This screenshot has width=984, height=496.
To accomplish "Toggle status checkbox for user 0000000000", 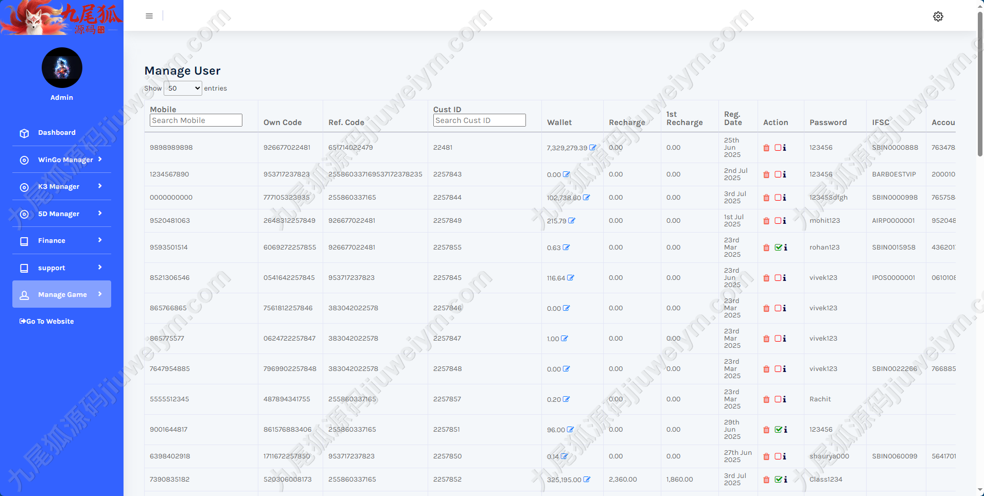I will 778,198.
